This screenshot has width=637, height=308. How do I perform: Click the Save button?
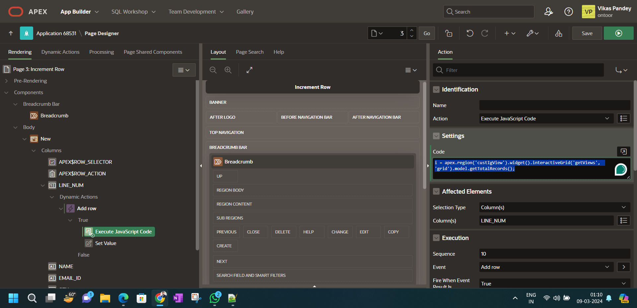coord(587,33)
